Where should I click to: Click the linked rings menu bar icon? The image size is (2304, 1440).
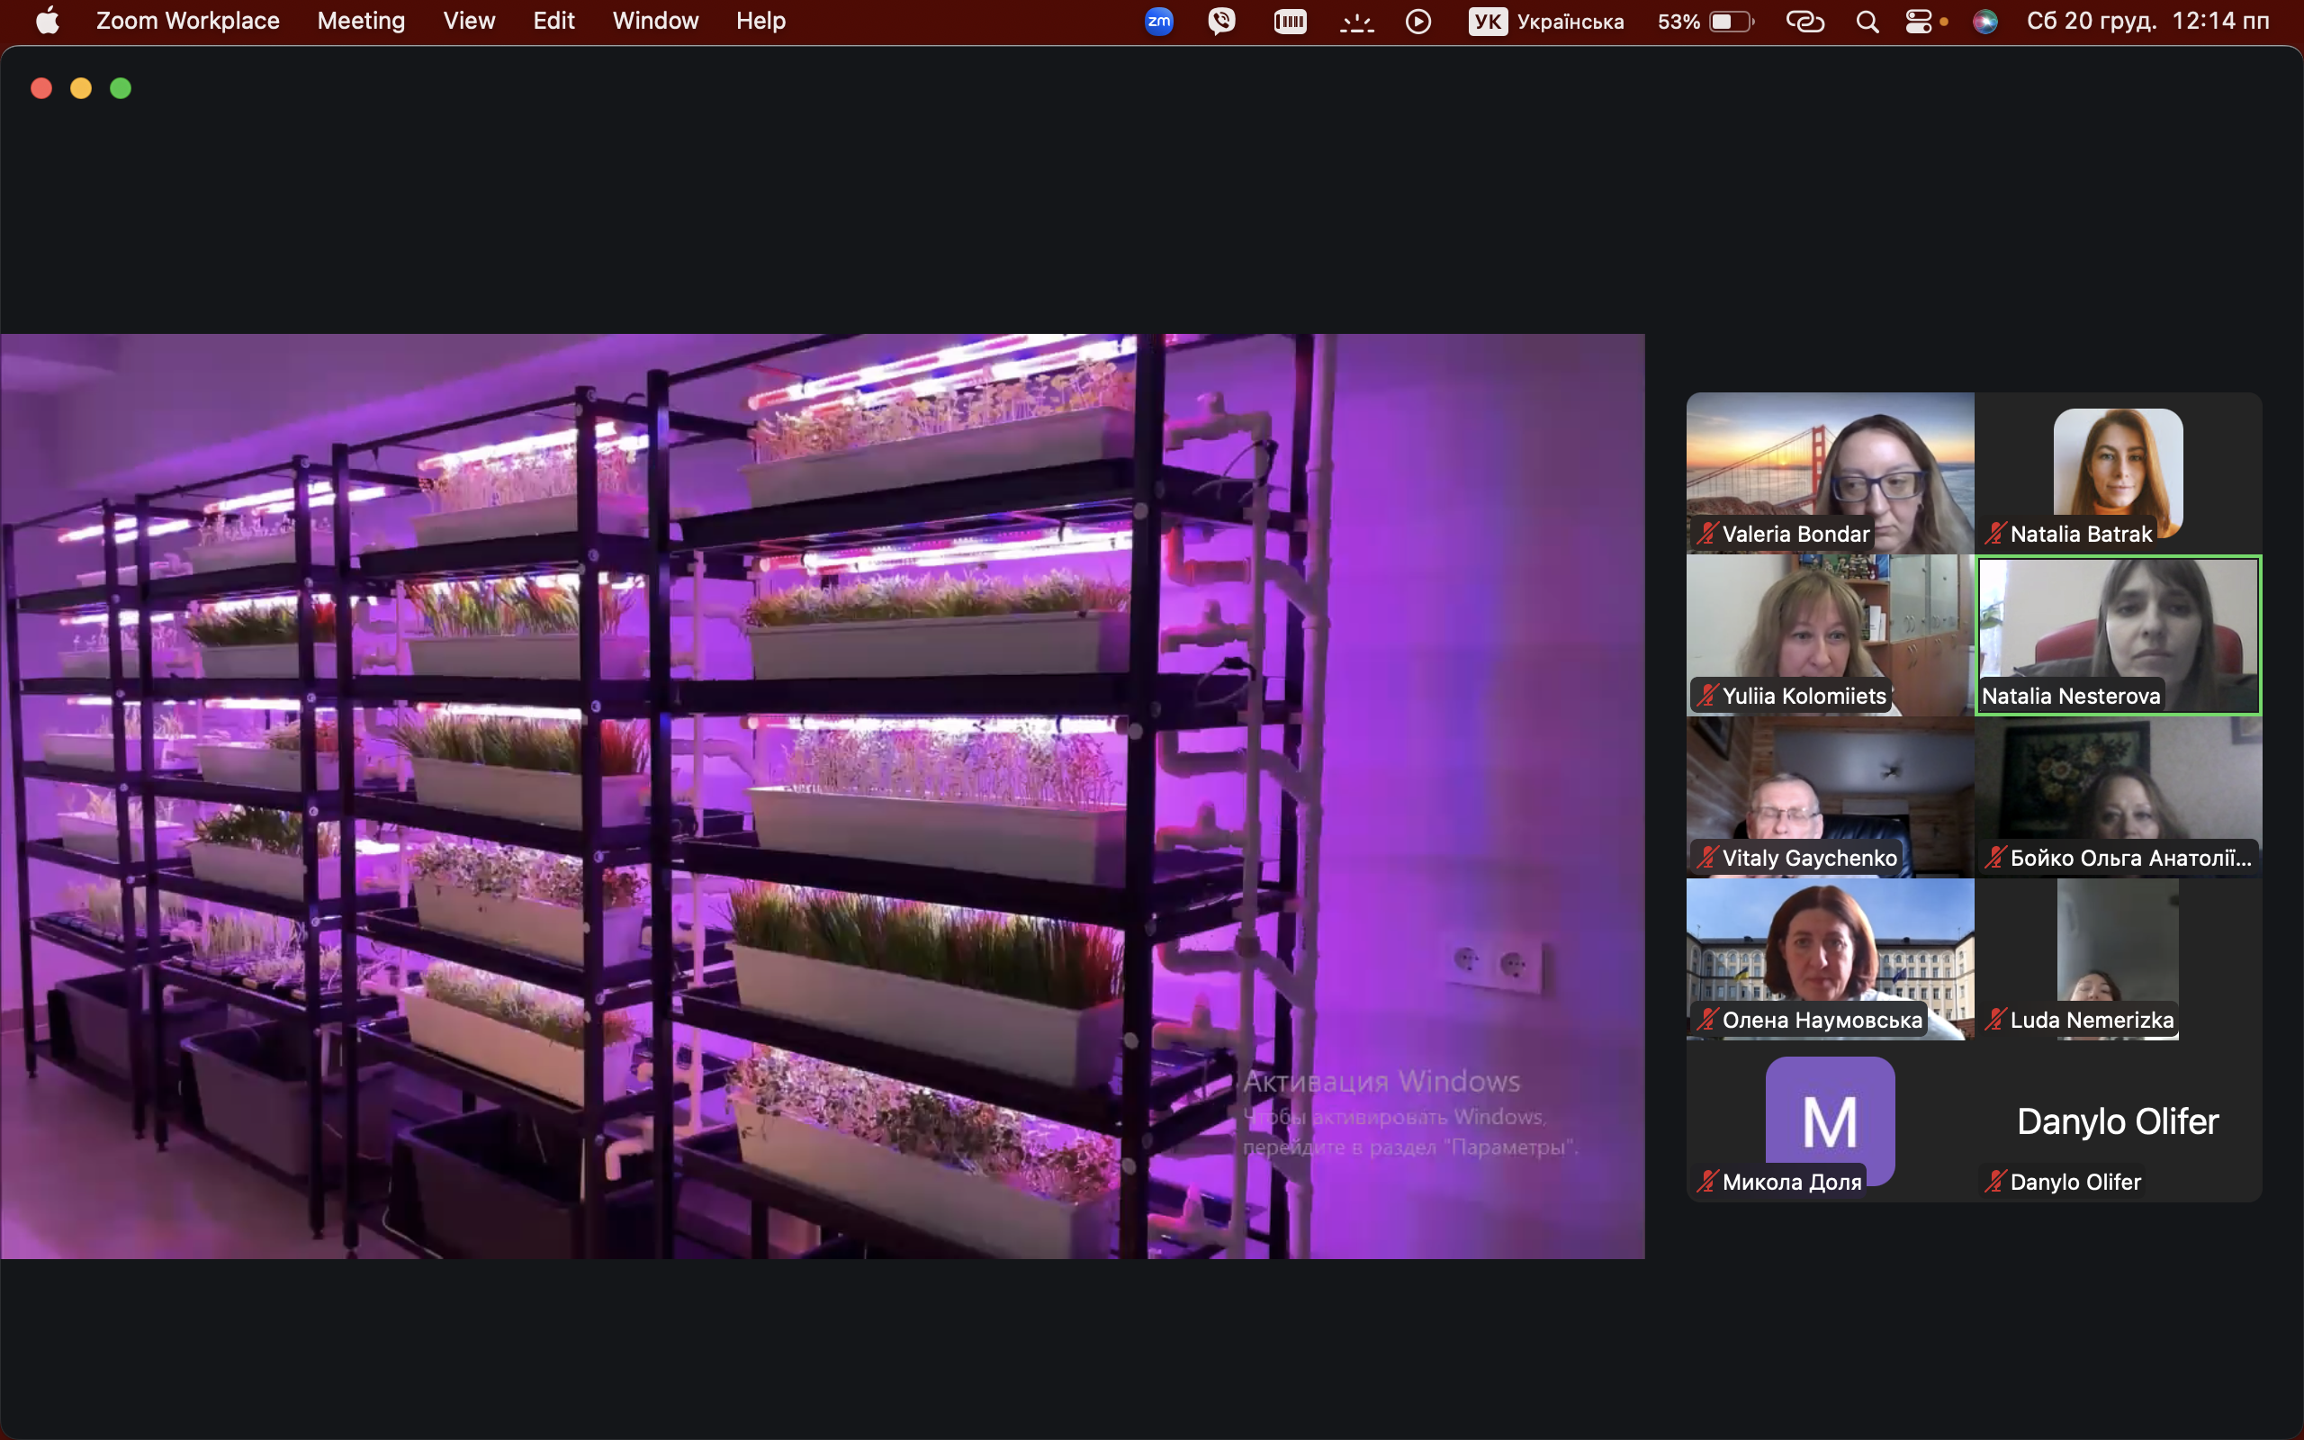pos(1804,21)
